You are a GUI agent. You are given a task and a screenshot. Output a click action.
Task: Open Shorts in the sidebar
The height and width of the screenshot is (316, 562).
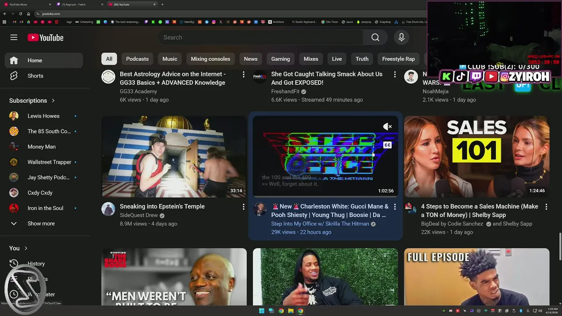[x=44, y=76]
